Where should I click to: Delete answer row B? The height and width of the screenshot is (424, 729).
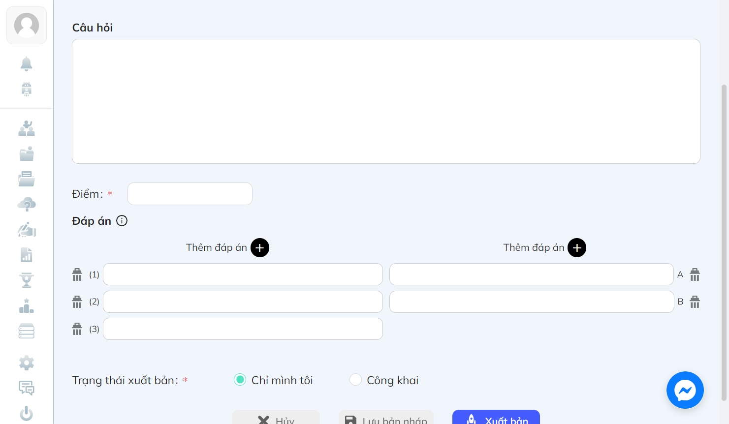(x=695, y=302)
